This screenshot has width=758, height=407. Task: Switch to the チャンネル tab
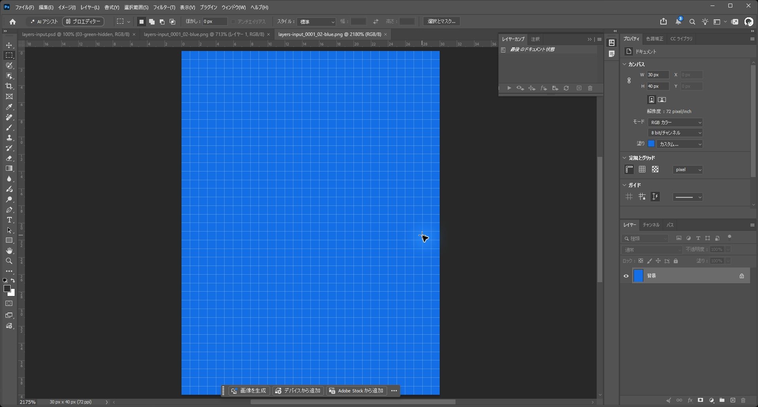[651, 225]
